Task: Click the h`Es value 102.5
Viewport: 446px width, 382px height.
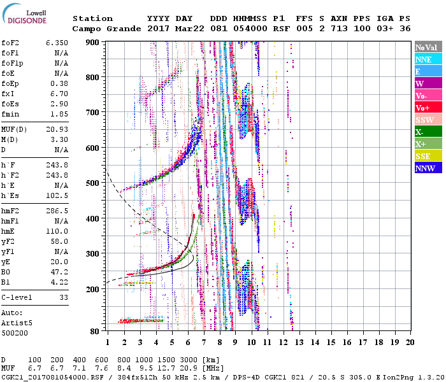Action: (57, 196)
